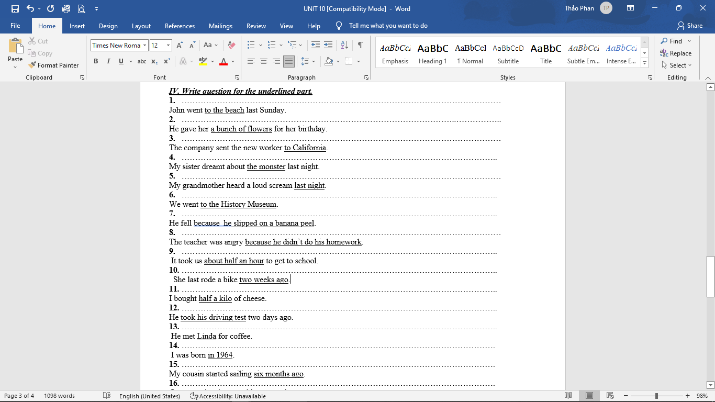Switch to the Layout tab

[141, 26]
